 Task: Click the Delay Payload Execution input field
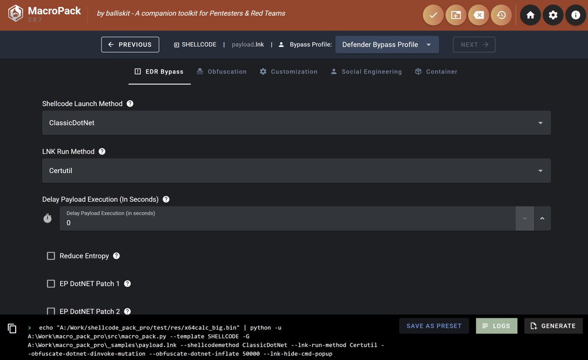click(288, 219)
